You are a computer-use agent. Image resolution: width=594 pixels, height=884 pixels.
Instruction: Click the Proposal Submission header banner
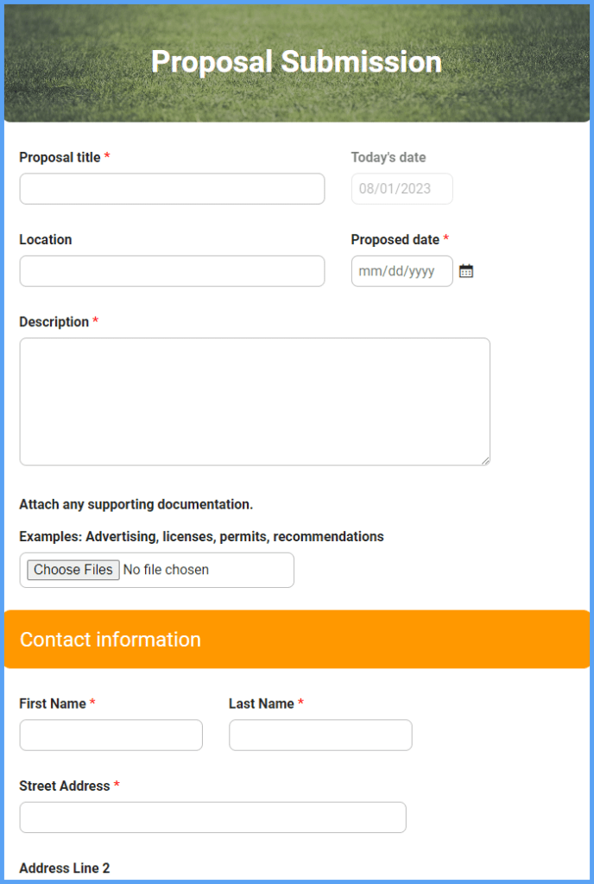297,62
